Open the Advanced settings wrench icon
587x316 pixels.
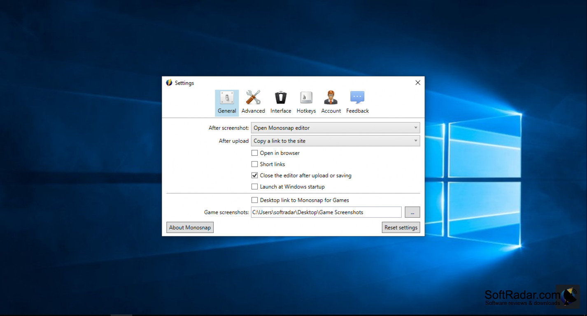tap(253, 98)
